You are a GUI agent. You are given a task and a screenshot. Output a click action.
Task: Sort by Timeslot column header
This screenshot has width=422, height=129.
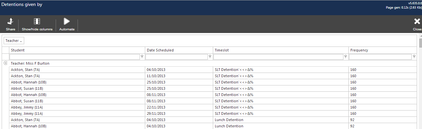(280, 50)
